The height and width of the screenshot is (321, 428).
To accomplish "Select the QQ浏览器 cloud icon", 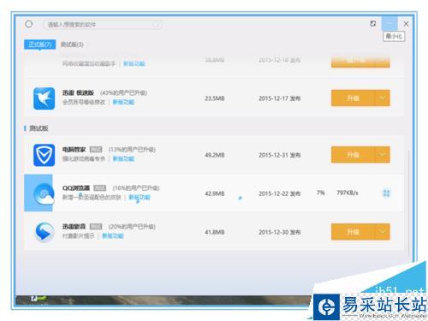I will [44, 193].
